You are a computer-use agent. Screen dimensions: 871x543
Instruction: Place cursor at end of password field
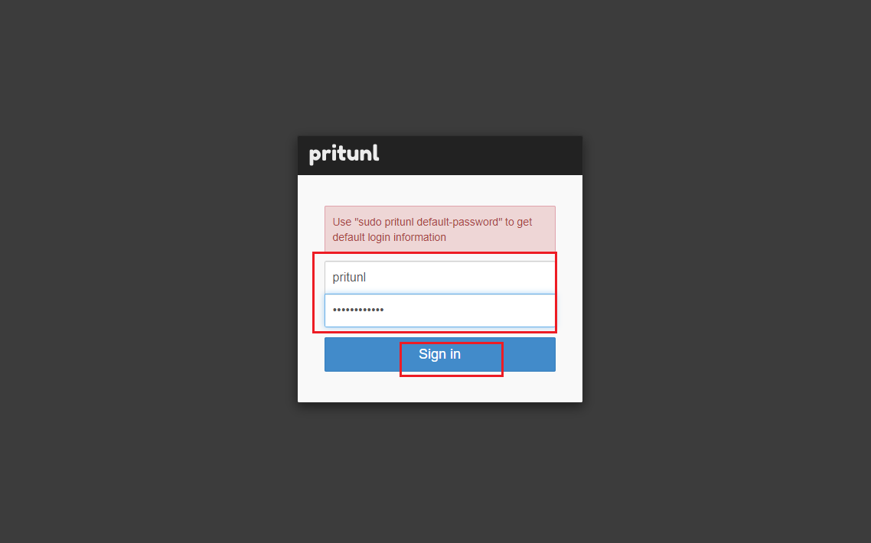536,311
